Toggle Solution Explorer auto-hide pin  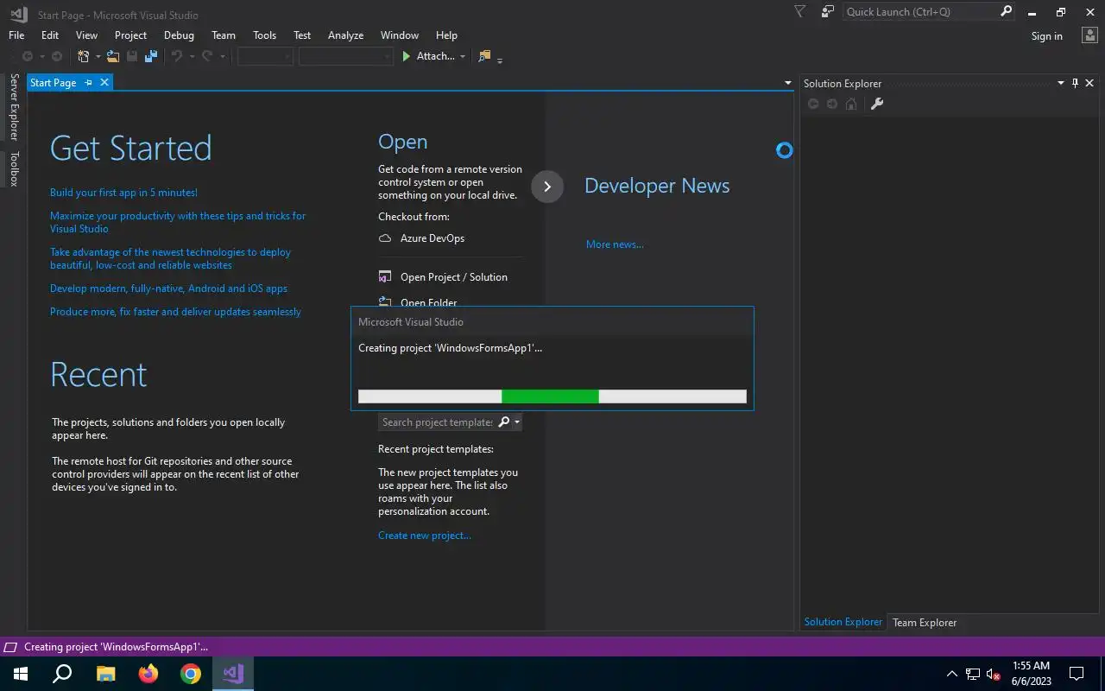pos(1075,83)
